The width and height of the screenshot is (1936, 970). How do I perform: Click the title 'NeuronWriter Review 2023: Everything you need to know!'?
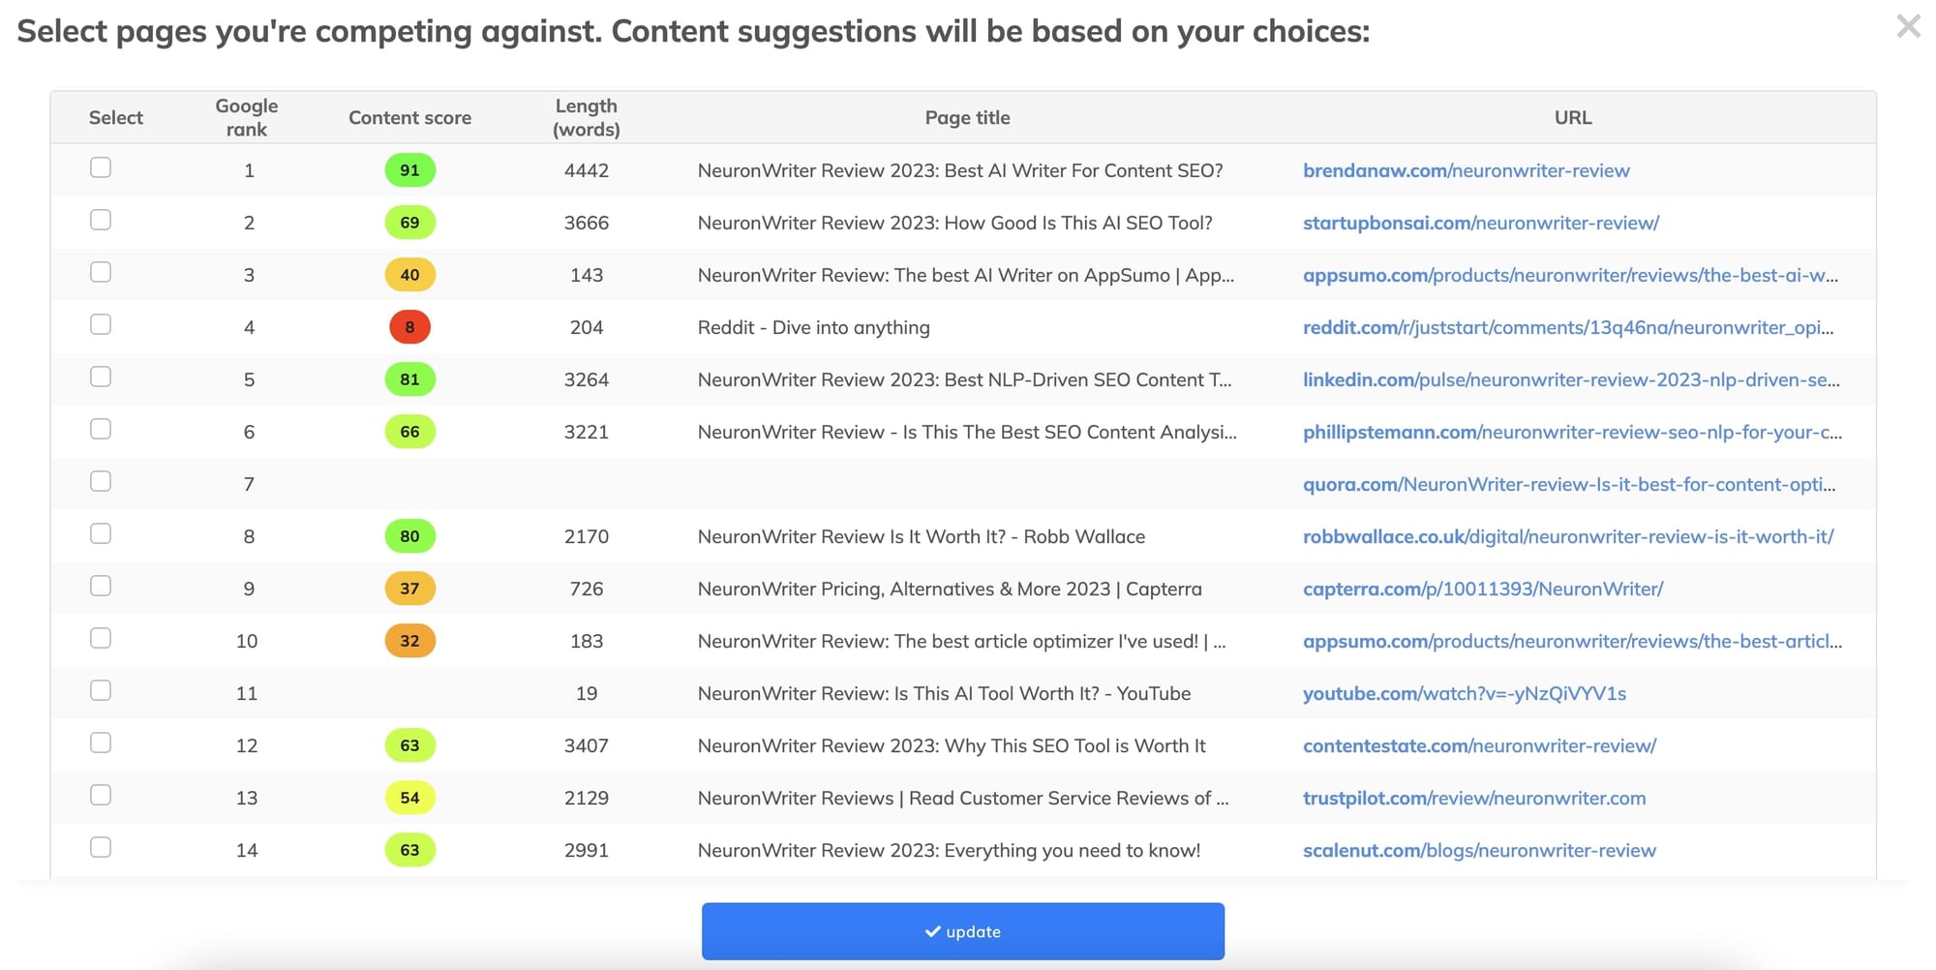[x=949, y=850]
